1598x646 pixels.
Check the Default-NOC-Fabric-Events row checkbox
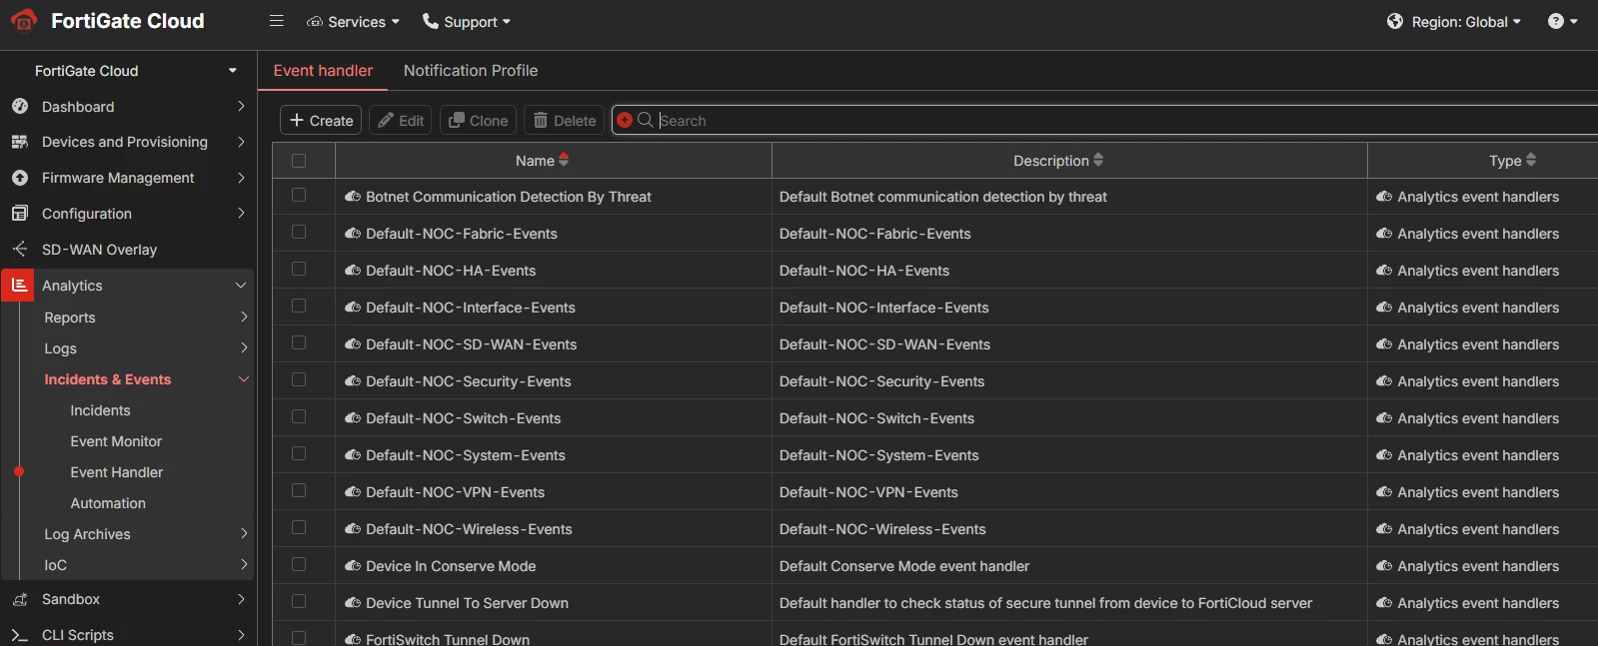pos(299,232)
